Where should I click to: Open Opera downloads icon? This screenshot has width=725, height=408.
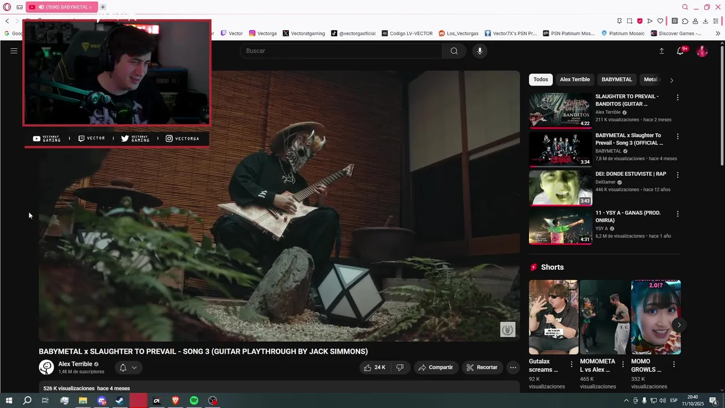click(705, 21)
